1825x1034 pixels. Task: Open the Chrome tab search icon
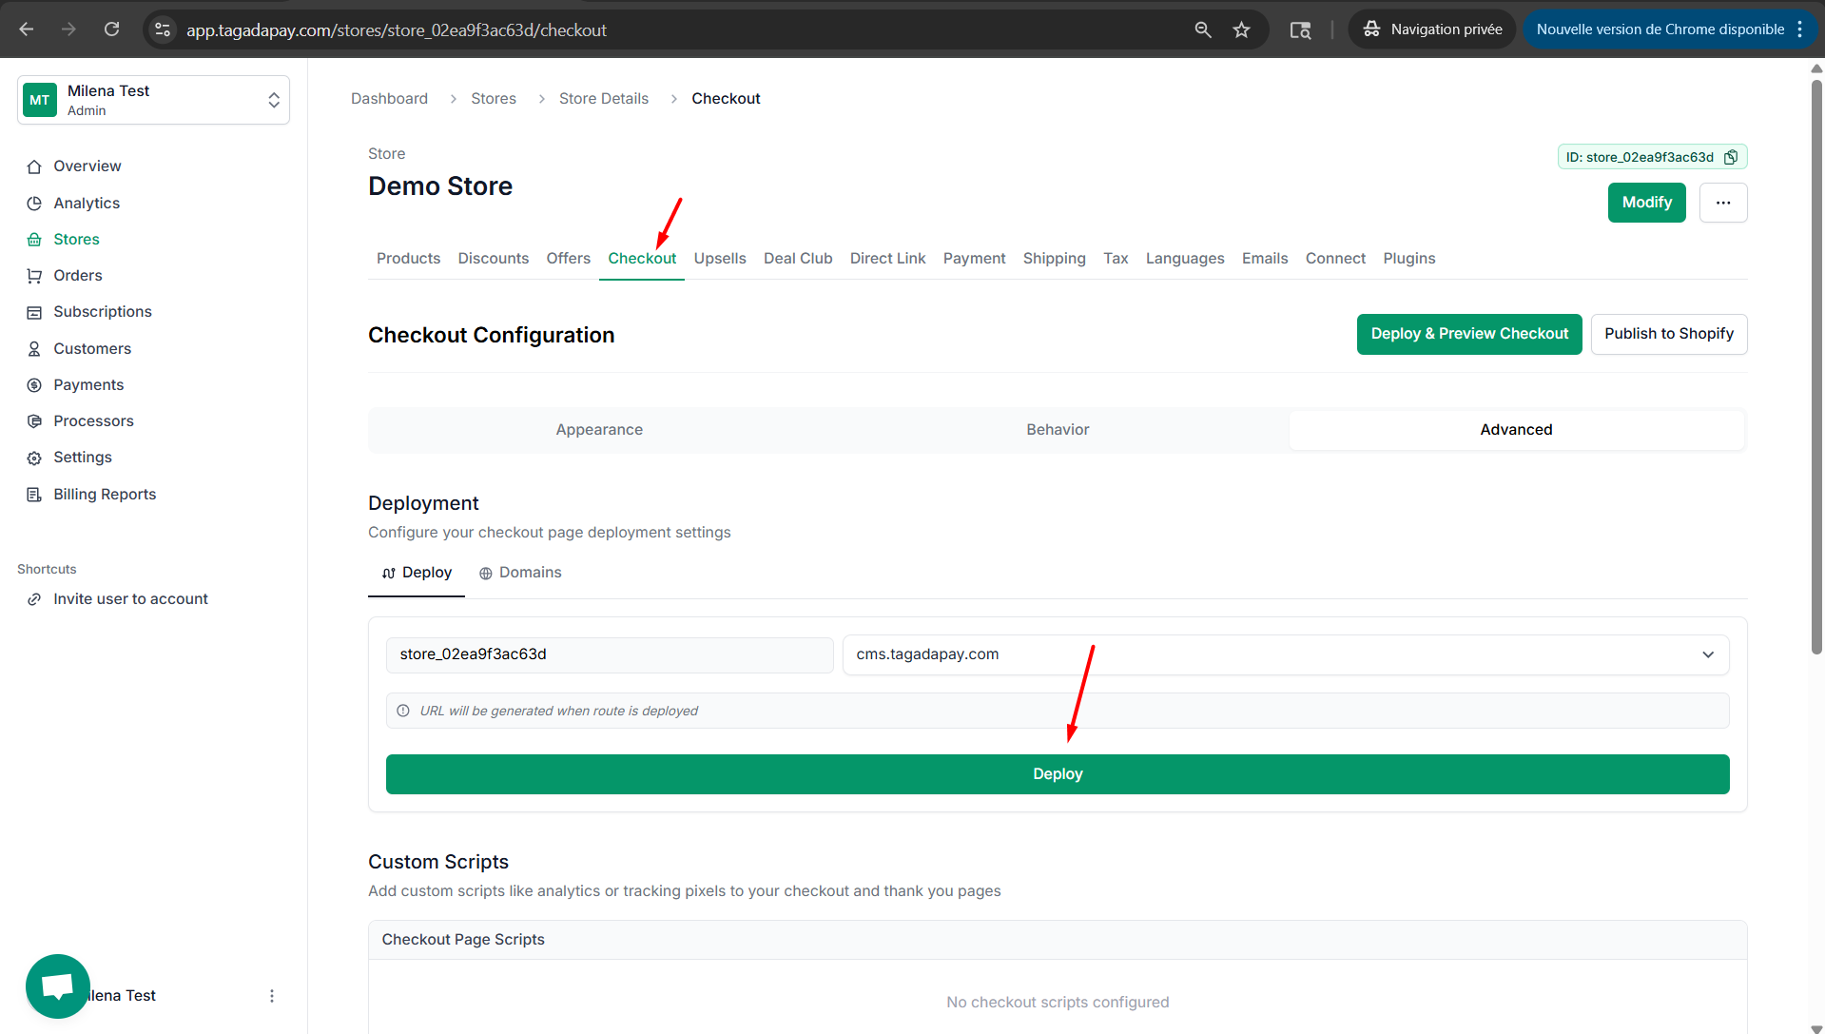coord(1300,29)
